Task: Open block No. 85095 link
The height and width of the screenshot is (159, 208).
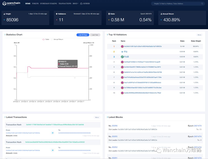Action: pyautogui.click(x=115, y=136)
